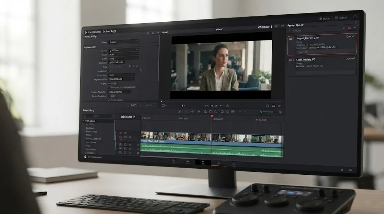Click top-right Export button with square icon

(x=341, y=18)
